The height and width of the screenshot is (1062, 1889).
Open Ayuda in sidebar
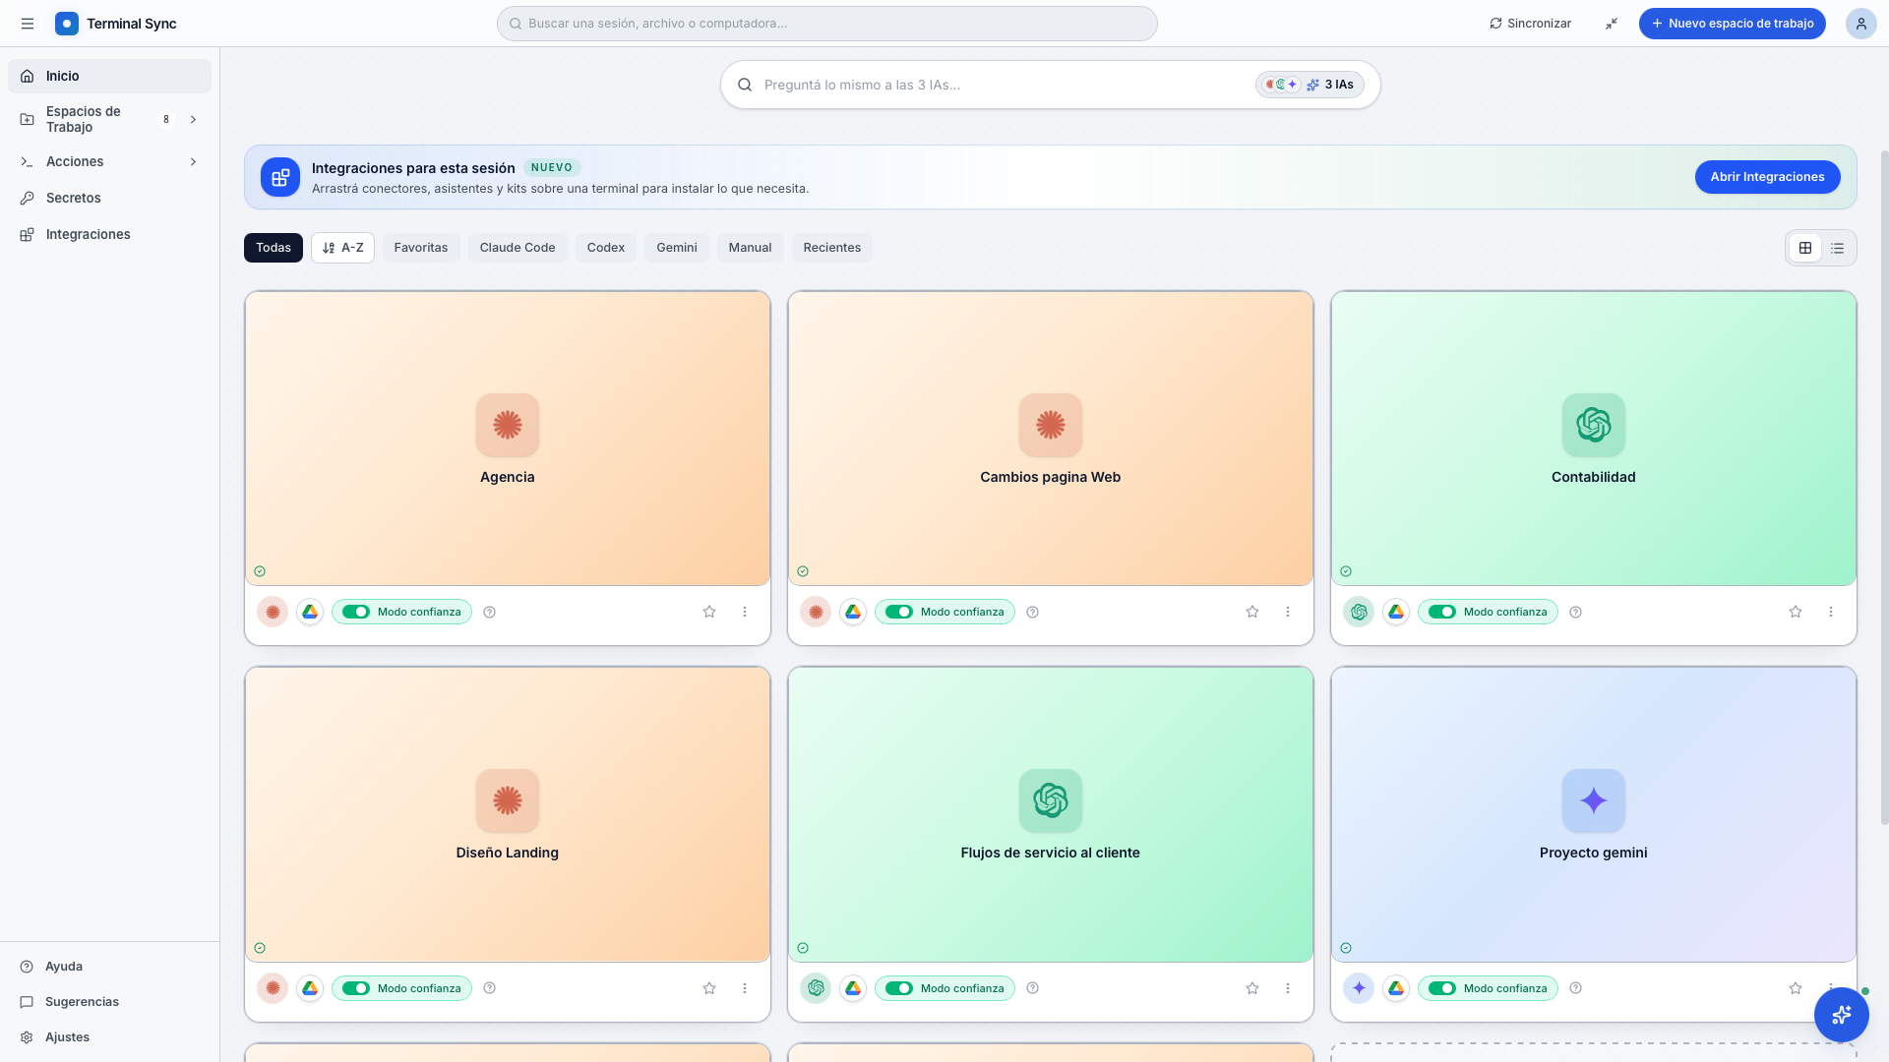(x=109, y=967)
